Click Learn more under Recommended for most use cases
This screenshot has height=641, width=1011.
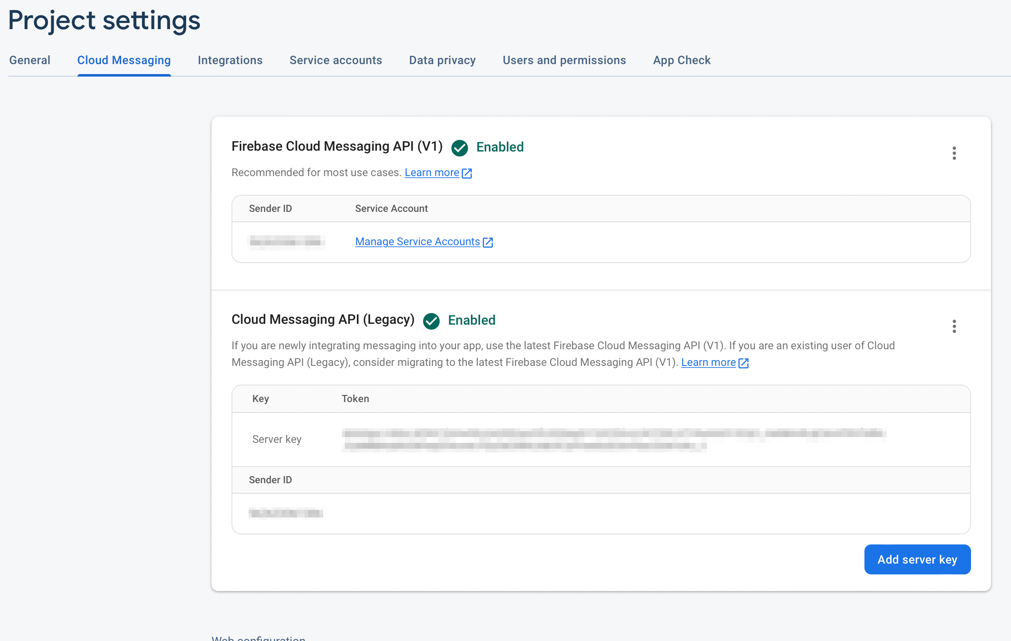click(x=432, y=172)
